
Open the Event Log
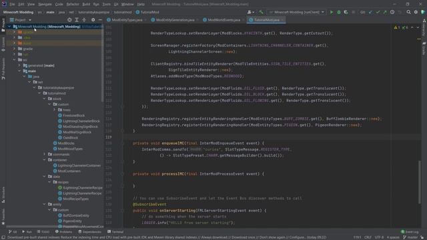click(410, 232)
